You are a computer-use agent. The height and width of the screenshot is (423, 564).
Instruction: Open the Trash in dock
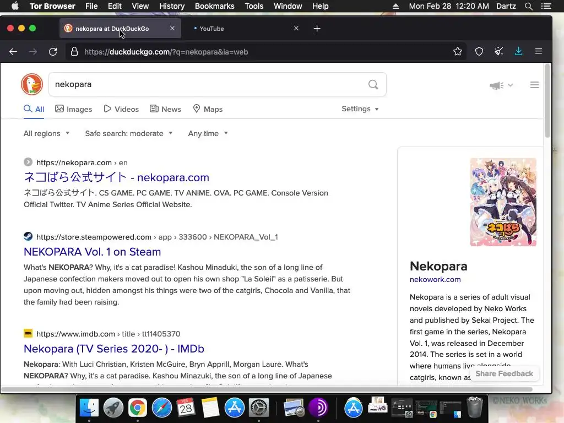(474, 407)
